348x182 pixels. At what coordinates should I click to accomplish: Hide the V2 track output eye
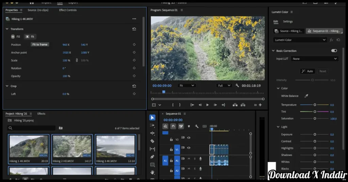[189, 138]
